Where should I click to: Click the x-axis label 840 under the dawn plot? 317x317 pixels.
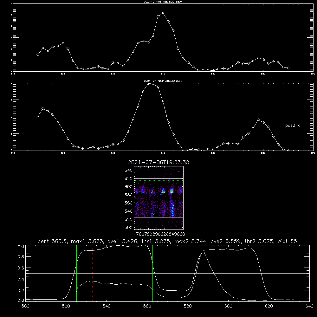(163, 74)
